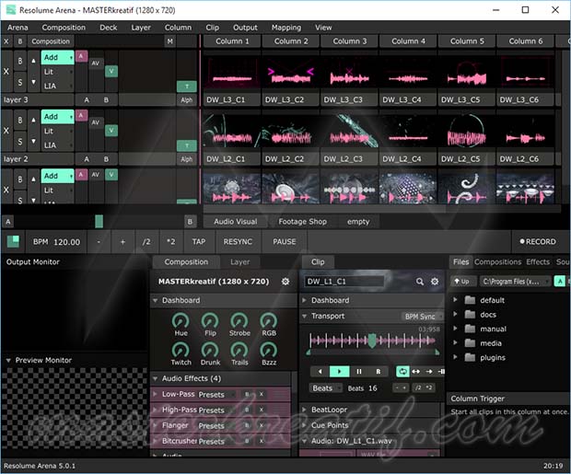Select the Footage Shop deck tab
The height and width of the screenshot is (474, 571).
[x=302, y=222]
